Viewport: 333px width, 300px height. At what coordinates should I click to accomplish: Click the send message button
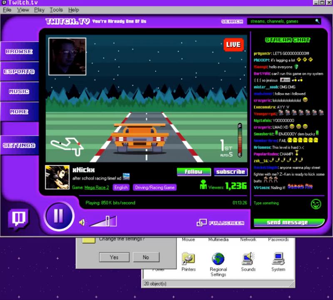click(289, 222)
